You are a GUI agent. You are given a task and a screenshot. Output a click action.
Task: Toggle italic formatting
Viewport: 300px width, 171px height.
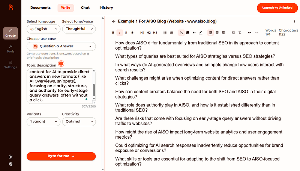click(x=120, y=33)
